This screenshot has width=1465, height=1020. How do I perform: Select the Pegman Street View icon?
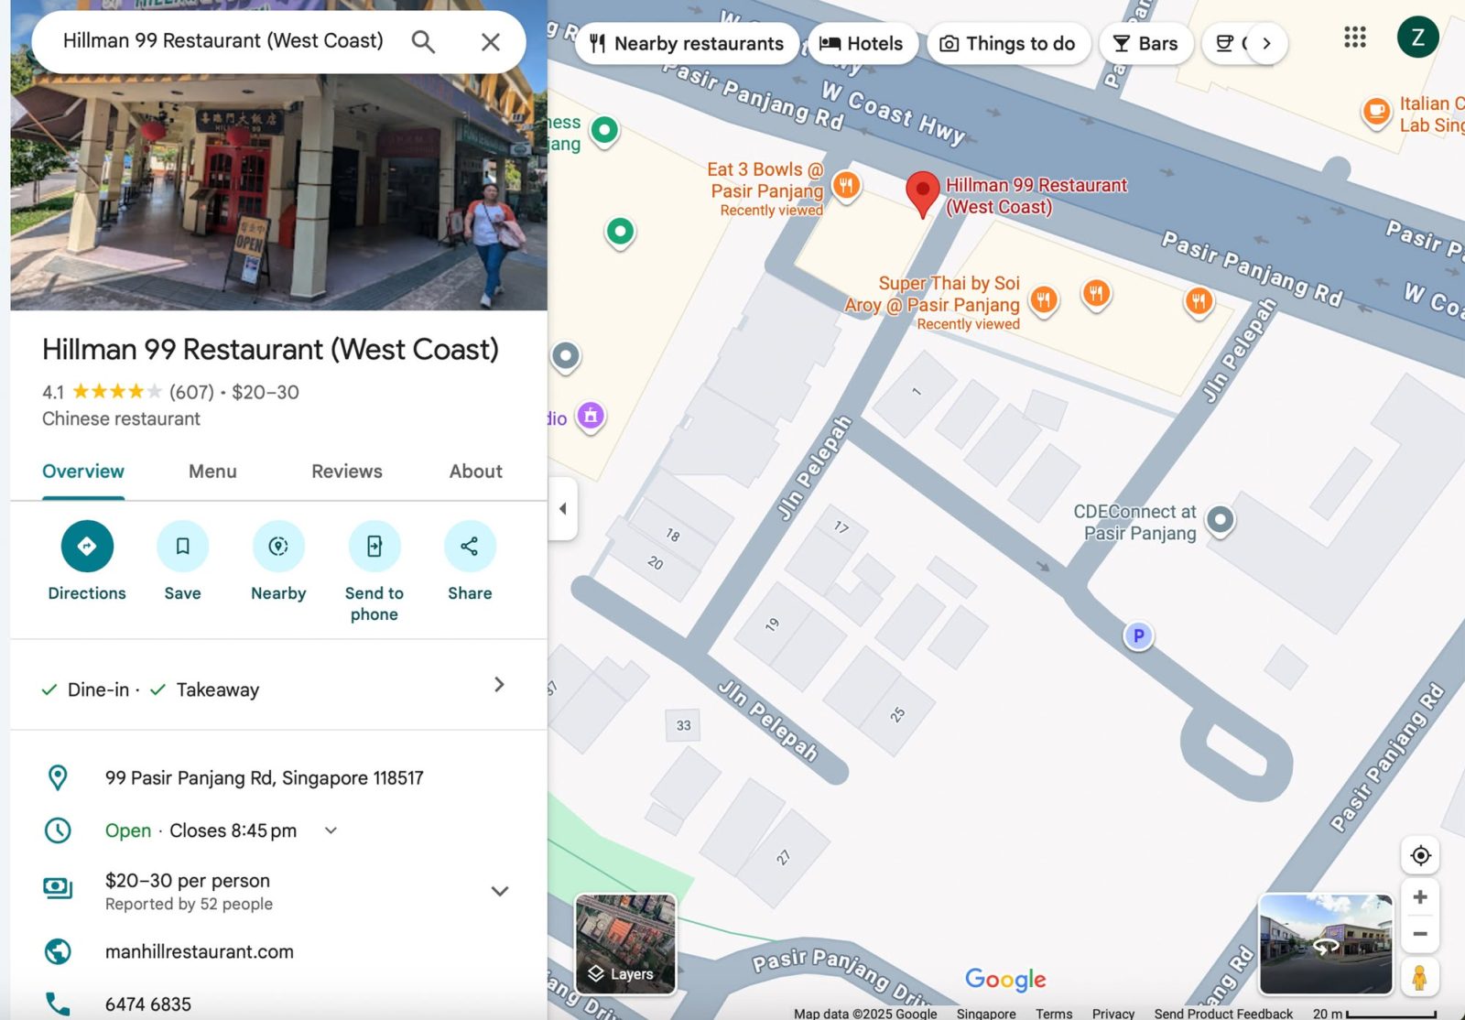1419,977
